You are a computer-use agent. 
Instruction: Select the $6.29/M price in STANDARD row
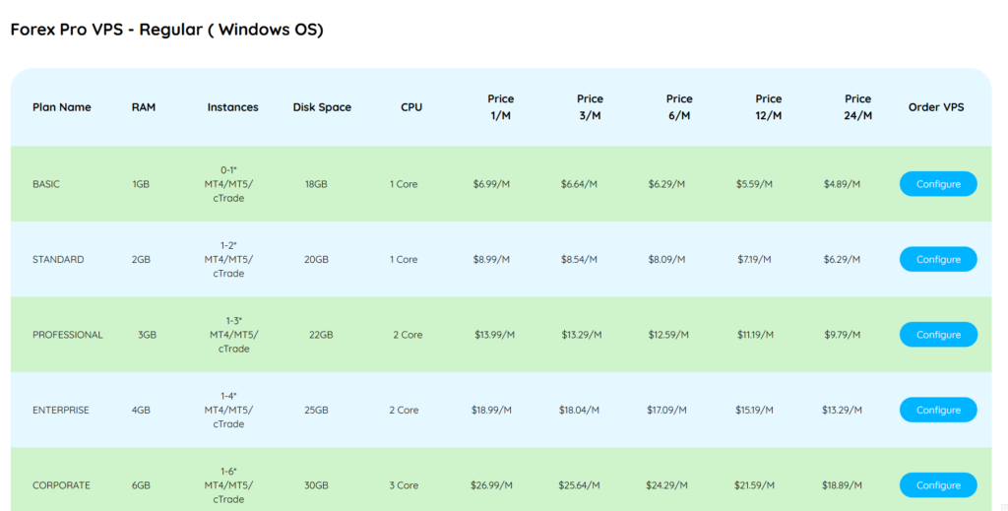(842, 260)
